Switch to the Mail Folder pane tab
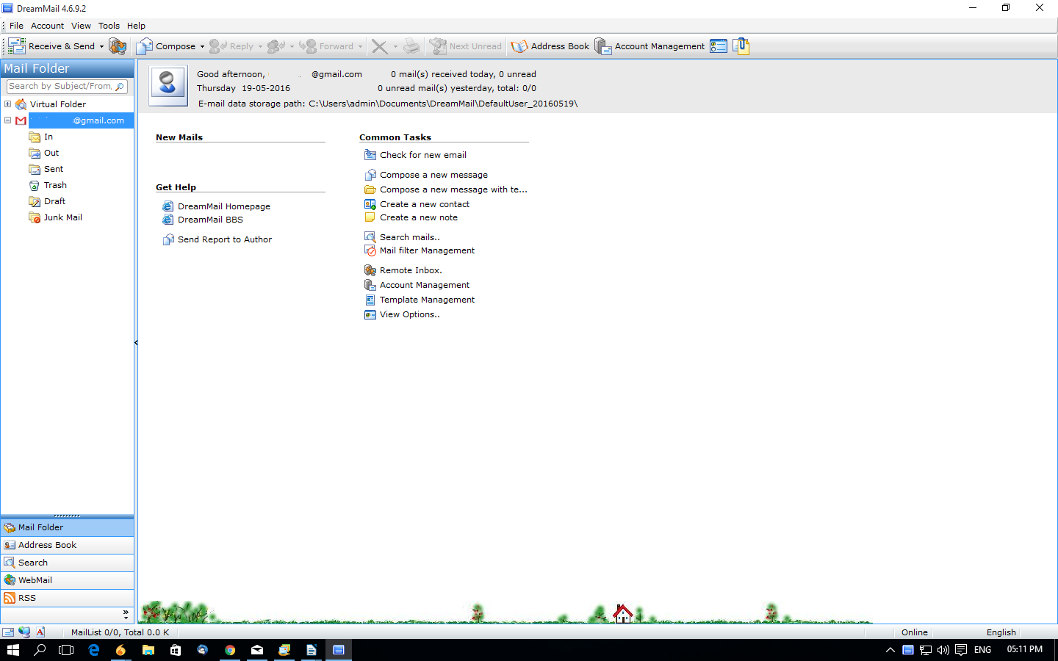The width and height of the screenshot is (1058, 661). coord(67,527)
